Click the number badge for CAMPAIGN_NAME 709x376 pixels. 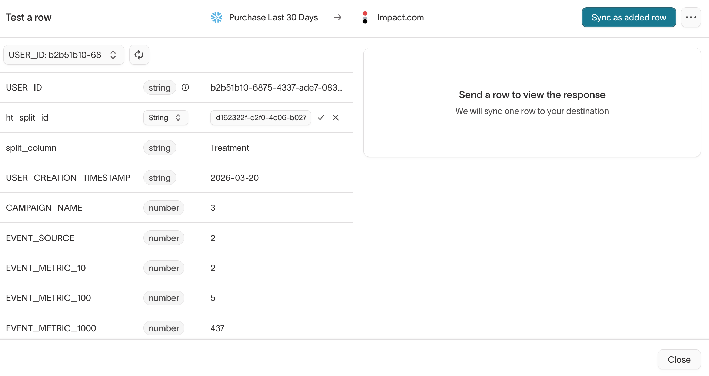coord(164,208)
